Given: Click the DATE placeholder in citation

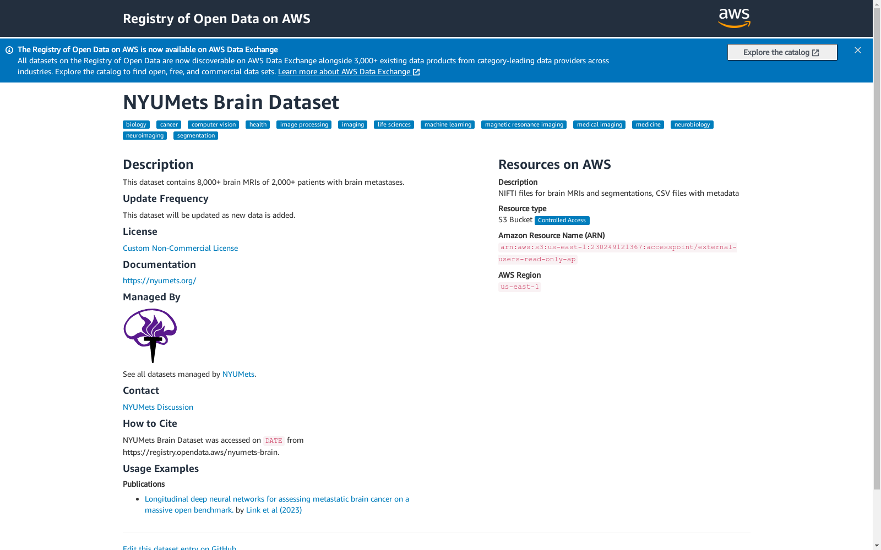Looking at the screenshot, I should coord(274,441).
